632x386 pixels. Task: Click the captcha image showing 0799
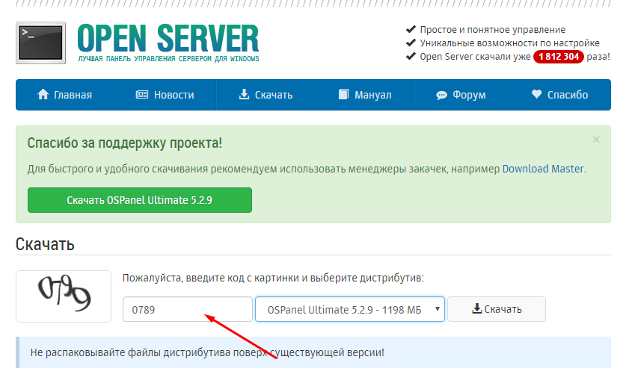pos(64,296)
